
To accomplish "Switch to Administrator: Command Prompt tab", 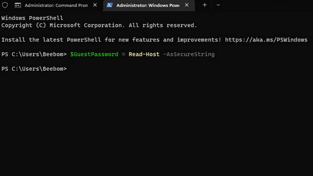I will [x=56, y=5].
